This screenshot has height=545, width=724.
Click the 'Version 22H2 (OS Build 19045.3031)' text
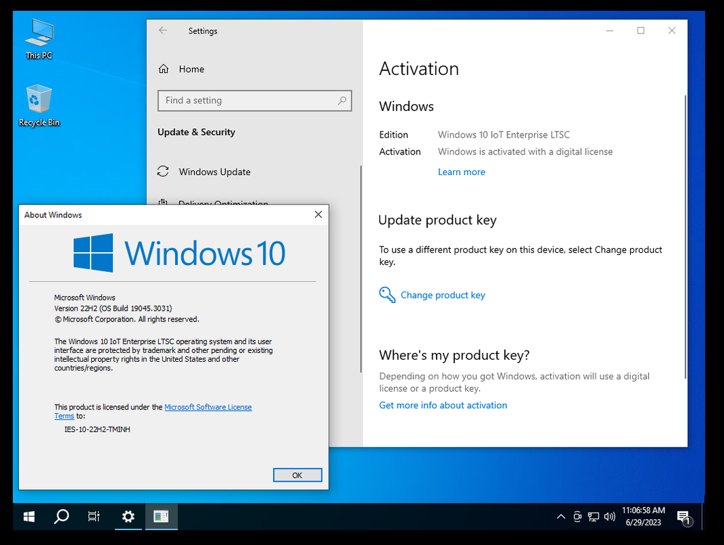(x=113, y=308)
